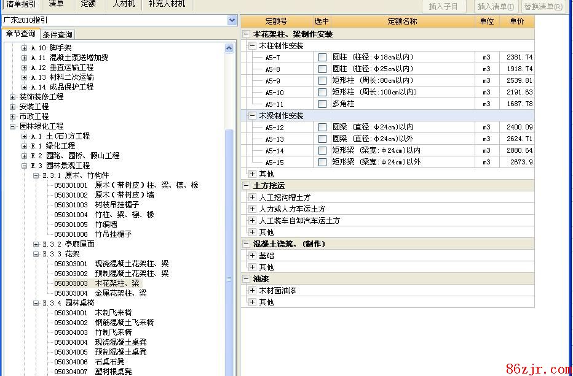Expand the 木材面油漆 group
The width and height of the screenshot is (573, 376).
coord(252,291)
